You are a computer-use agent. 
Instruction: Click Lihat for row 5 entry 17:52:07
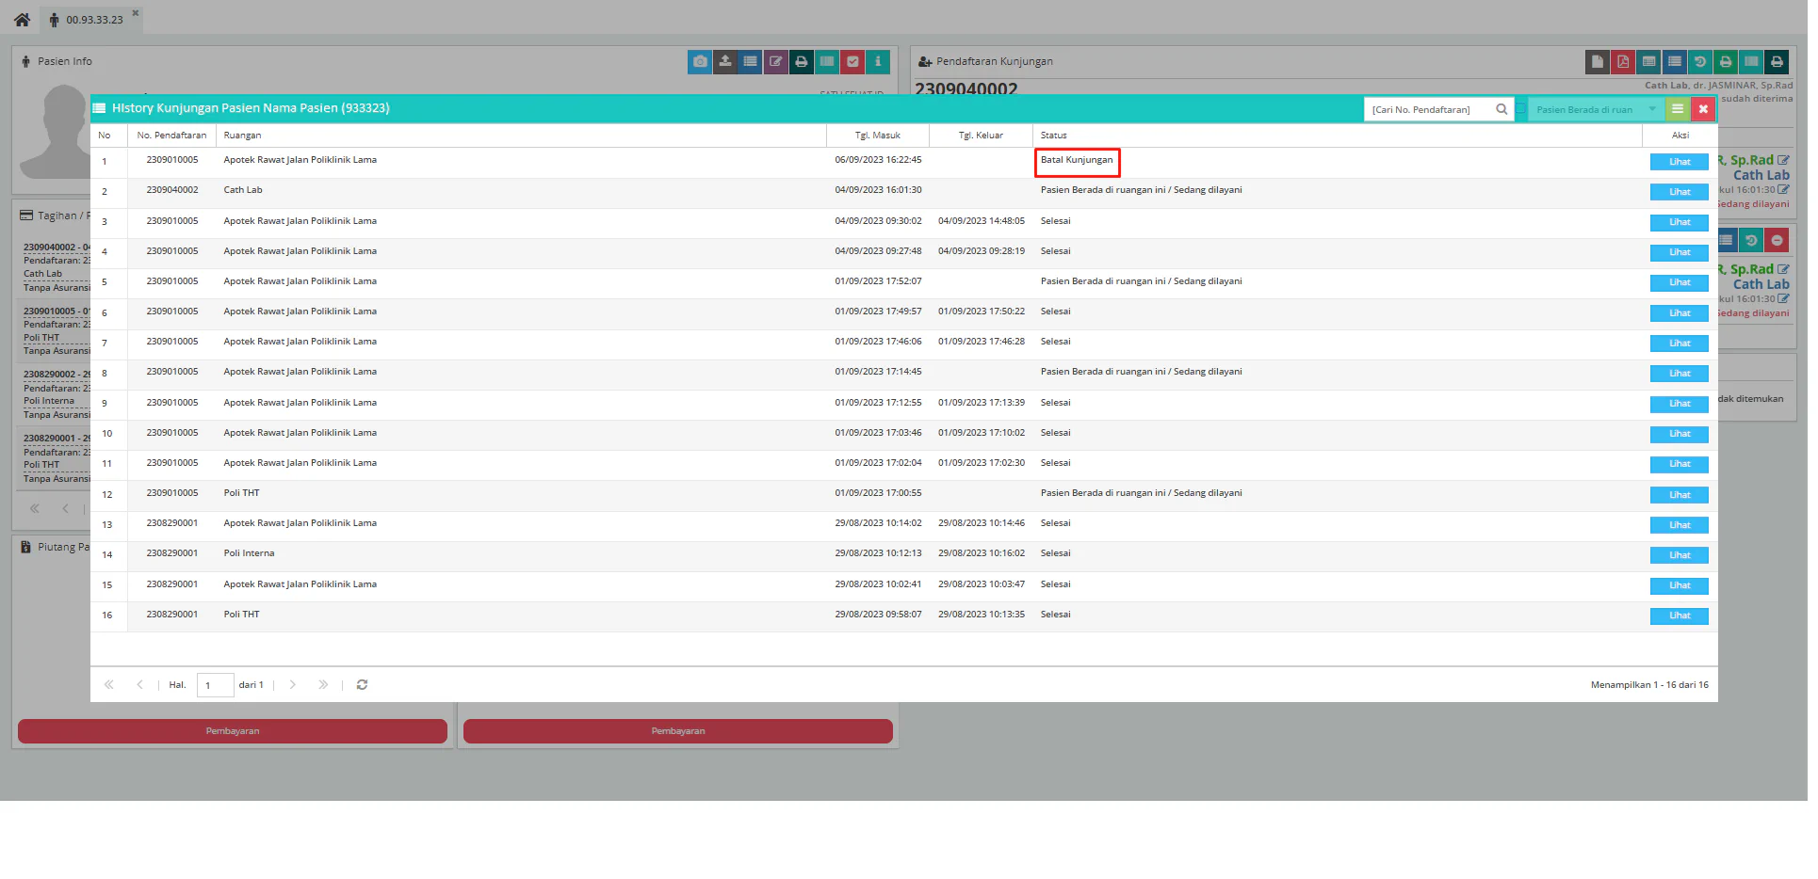tap(1680, 282)
